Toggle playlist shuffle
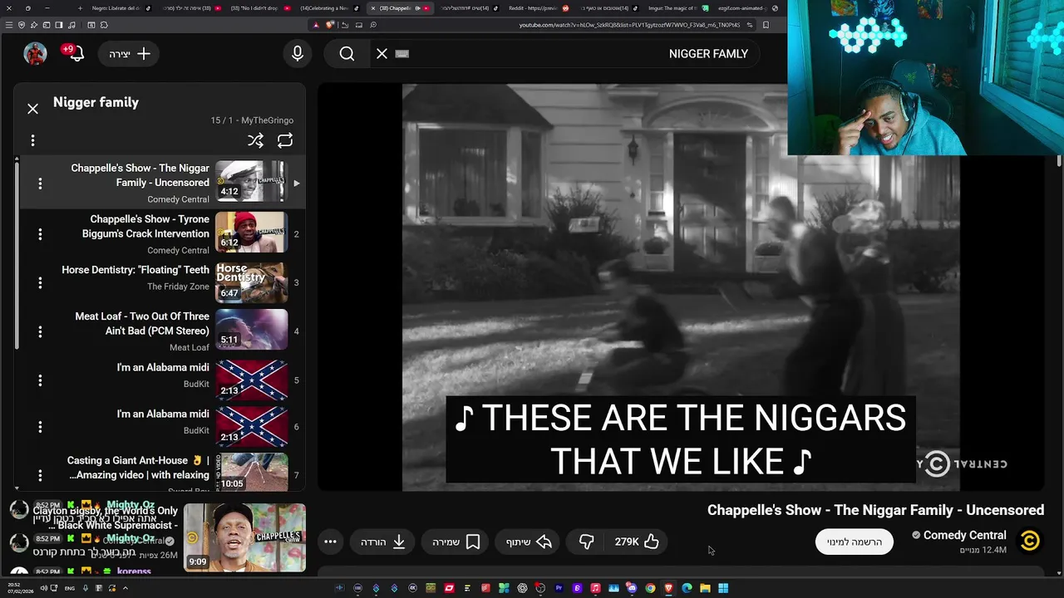 (x=255, y=140)
